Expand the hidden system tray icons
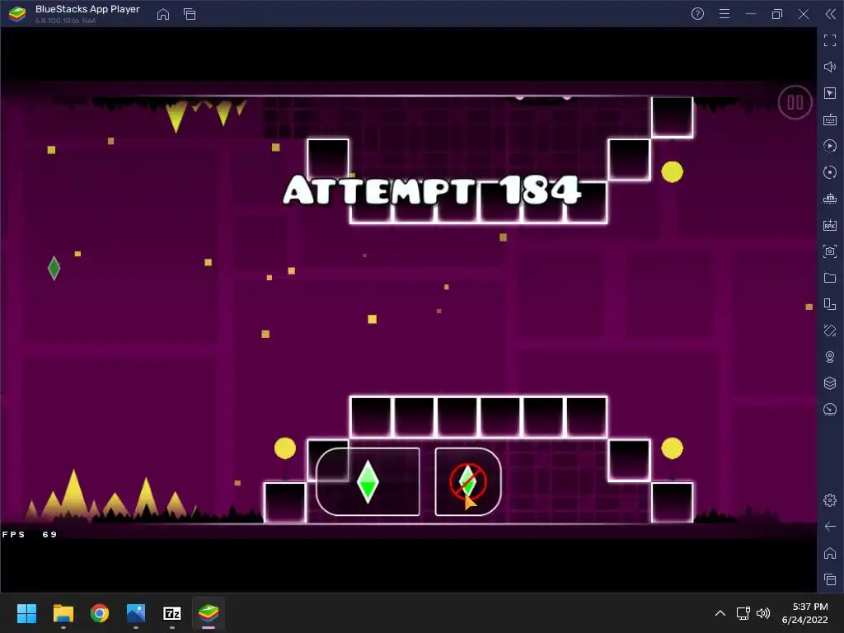The image size is (844, 633). pyautogui.click(x=720, y=613)
